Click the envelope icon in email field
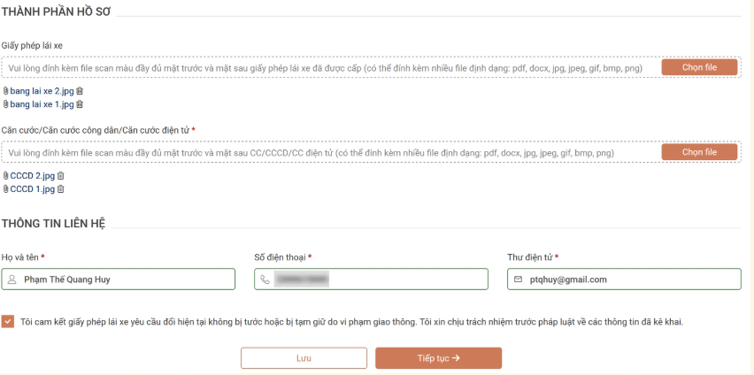The image size is (754, 375). [518, 279]
